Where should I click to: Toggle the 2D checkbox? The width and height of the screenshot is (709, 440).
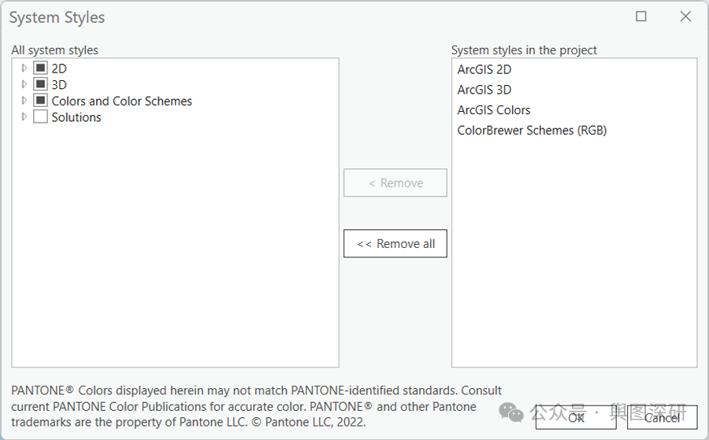pos(40,68)
